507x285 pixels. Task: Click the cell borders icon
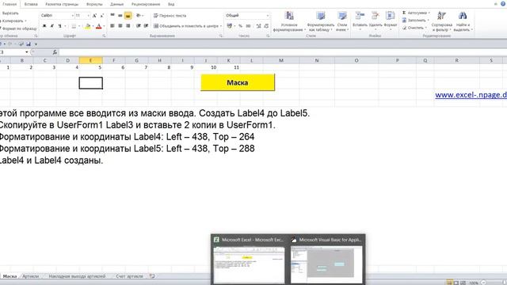point(74,26)
